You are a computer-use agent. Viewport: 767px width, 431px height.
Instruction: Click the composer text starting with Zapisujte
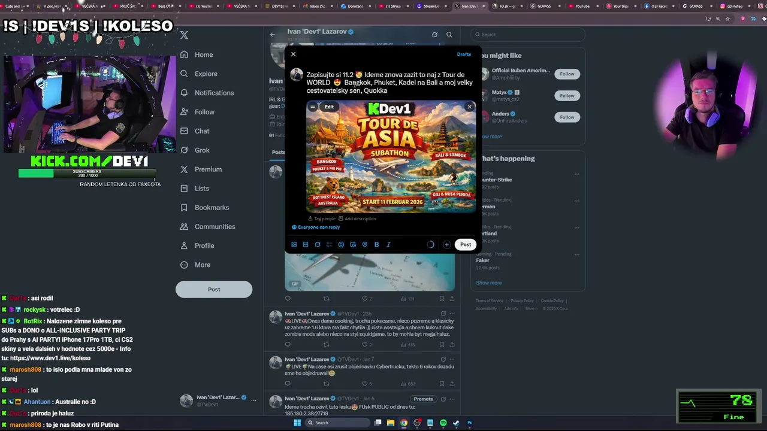pos(389,83)
